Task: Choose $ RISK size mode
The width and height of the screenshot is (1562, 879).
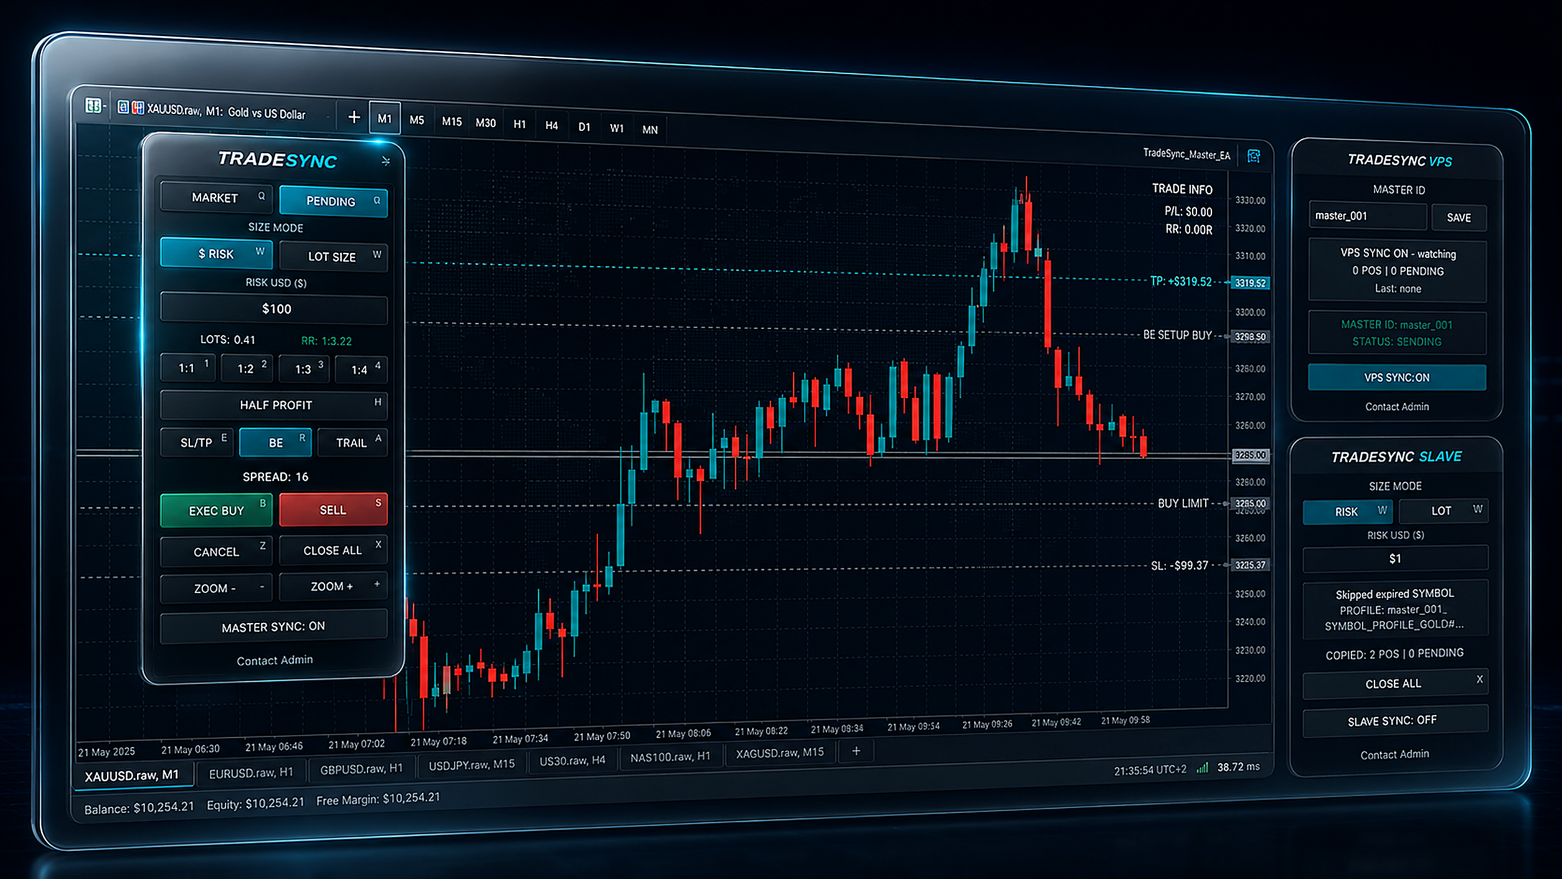Action: point(217,254)
